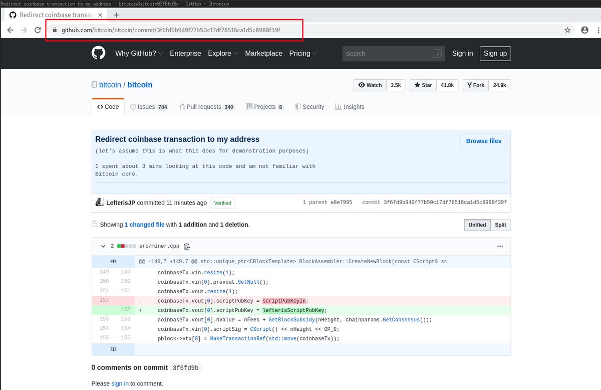
Task: Open the Chromium profile icon
Action: pos(584,30)
